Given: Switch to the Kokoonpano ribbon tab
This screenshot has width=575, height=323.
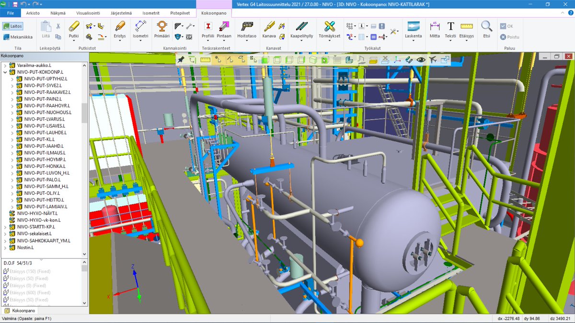Looking at the screenshot, I should point(214,13).
